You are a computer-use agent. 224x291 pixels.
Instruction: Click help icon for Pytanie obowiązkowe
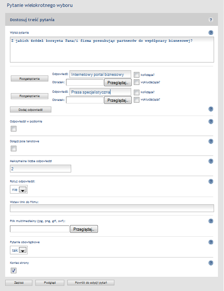211,242
